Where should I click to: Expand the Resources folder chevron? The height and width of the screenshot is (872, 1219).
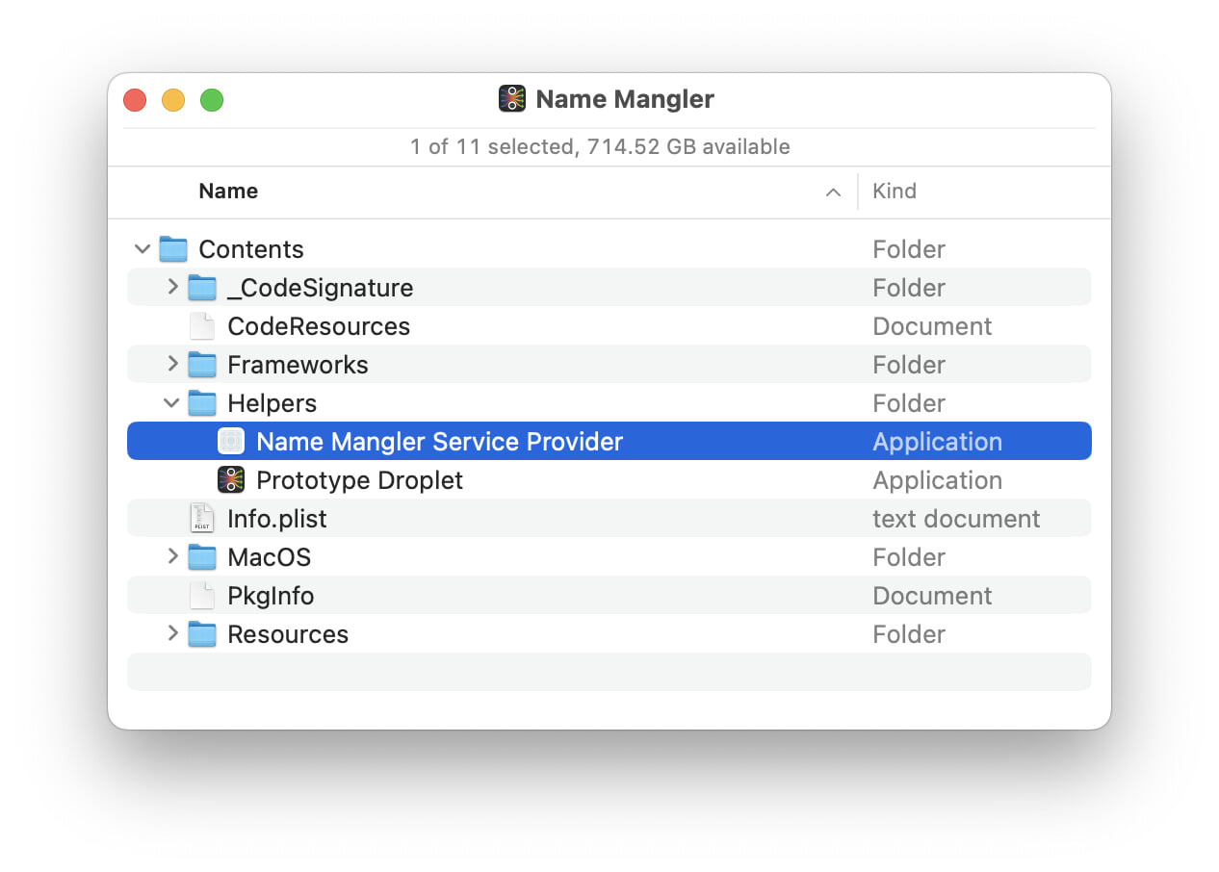(172, 633)
